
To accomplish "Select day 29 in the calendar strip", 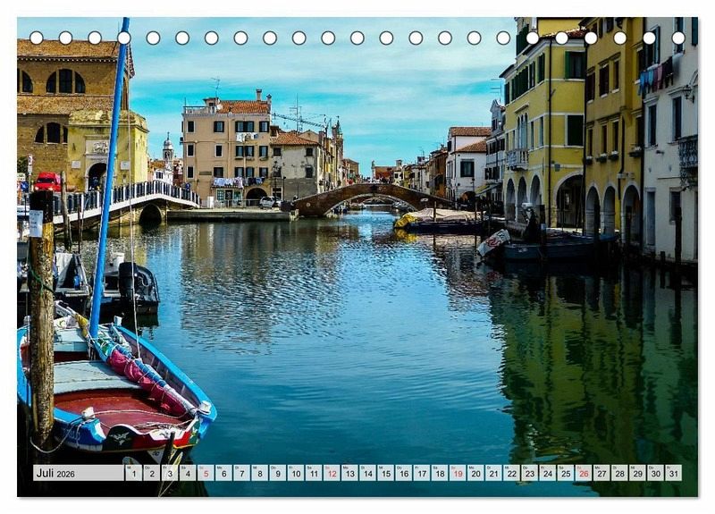I will click(637, 473).
